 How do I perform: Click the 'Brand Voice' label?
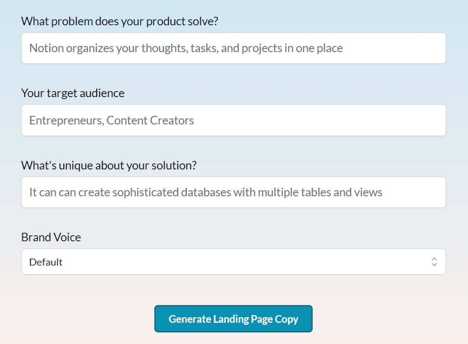pyautogui.click(x=51, y=237)
